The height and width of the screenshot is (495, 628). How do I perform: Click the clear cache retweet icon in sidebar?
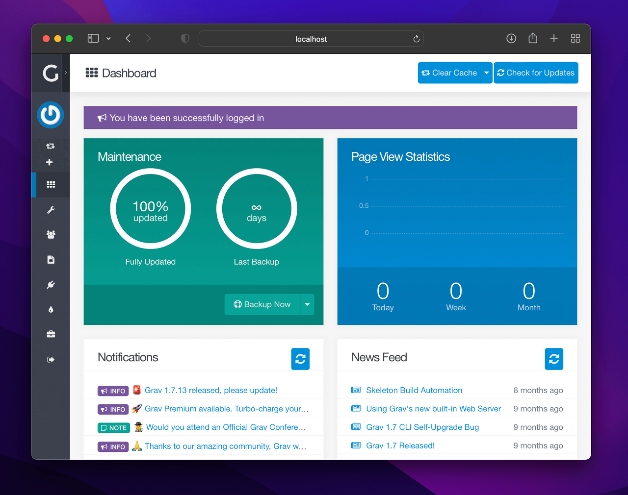pyautogui.click(x=51, y=146)
